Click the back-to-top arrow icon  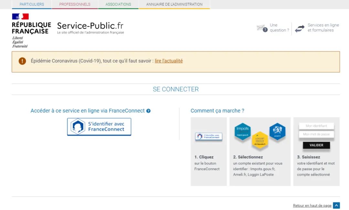click(336, 205)
